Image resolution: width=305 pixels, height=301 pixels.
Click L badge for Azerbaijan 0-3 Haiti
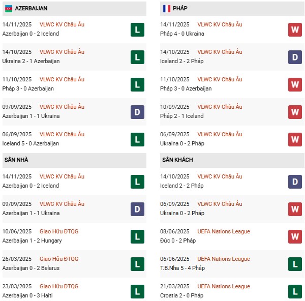point(137,291)
